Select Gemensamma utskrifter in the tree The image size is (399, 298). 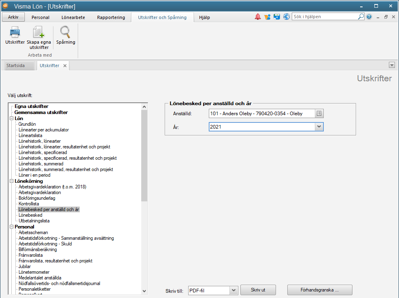(x=41, y=112)
